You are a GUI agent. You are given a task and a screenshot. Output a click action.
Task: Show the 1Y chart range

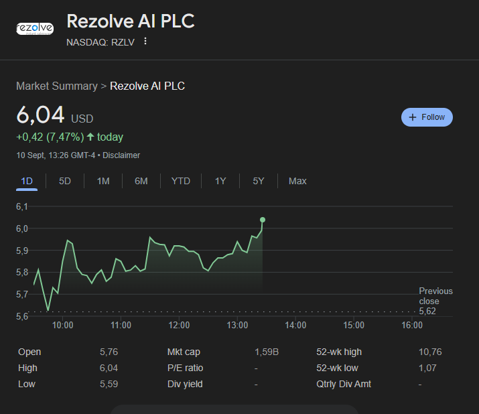pos(220,181)
